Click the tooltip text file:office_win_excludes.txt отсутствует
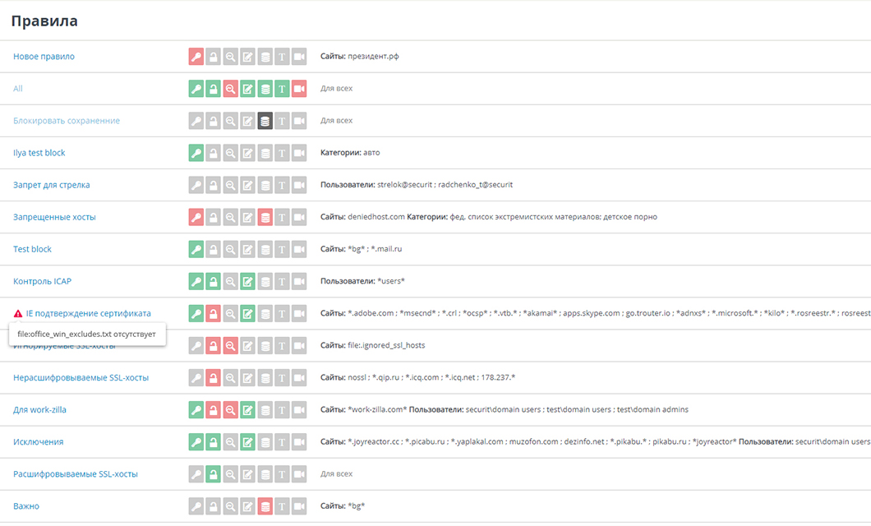The height and width of the screenshot is (526, 871). 86,335
